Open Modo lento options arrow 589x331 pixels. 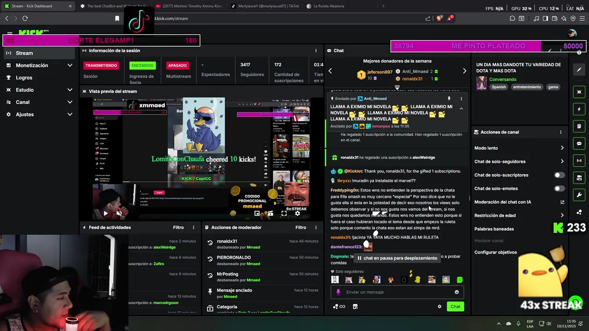(562, 148)
